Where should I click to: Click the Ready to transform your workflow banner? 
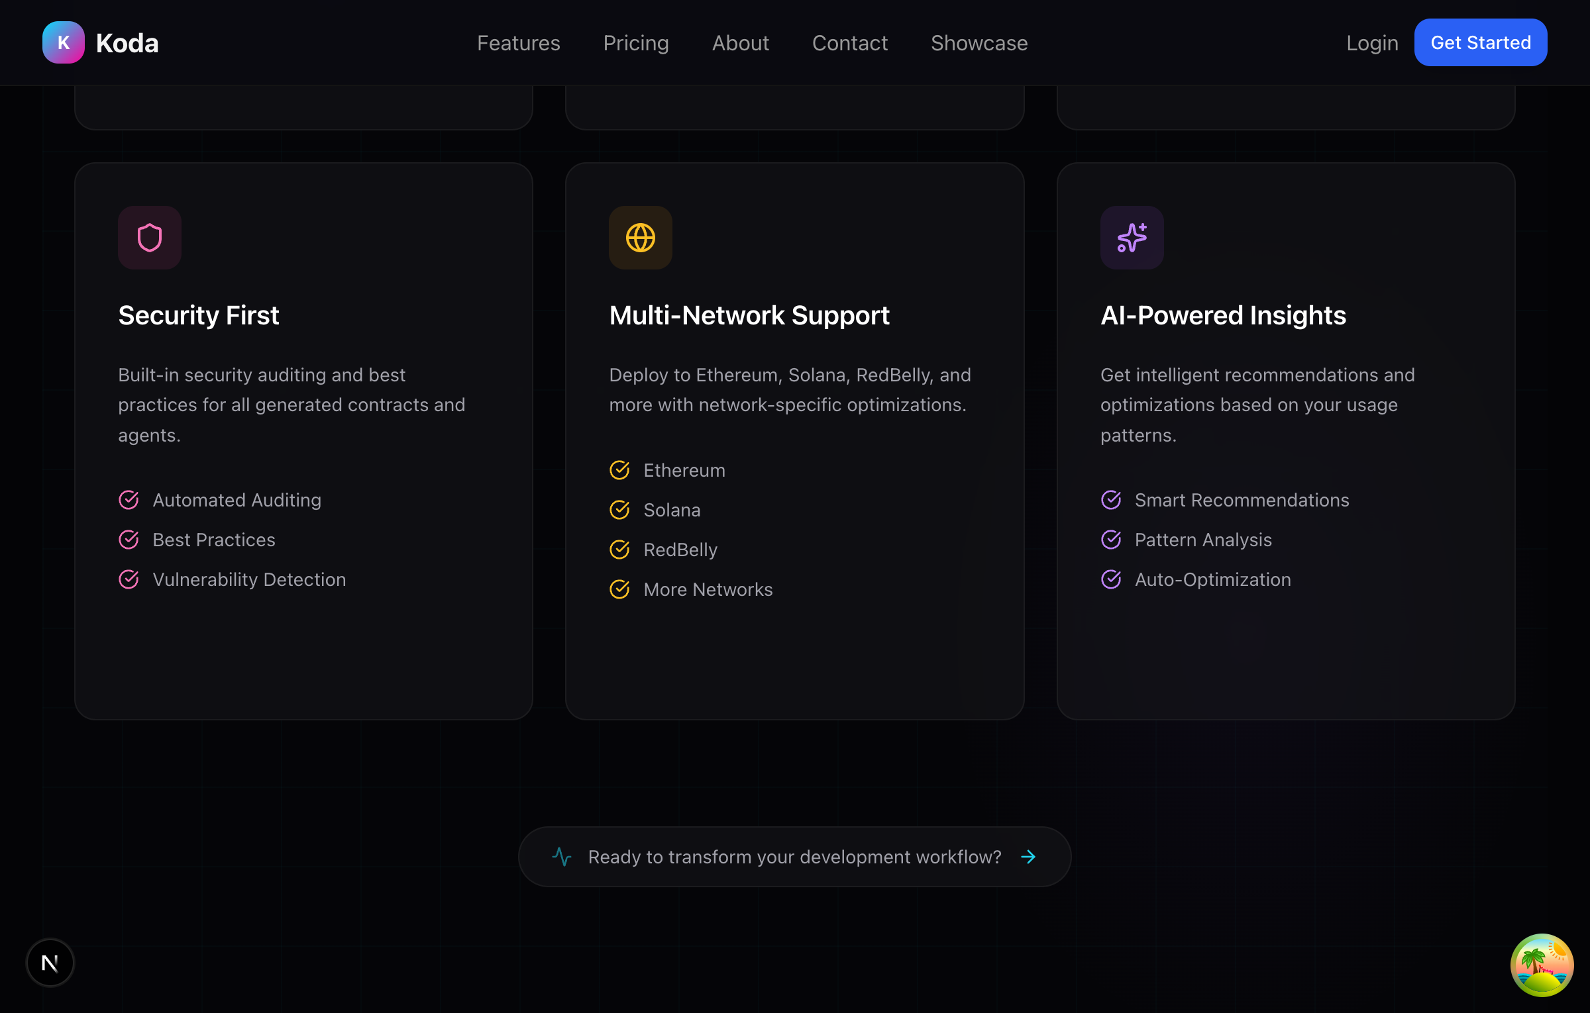point(794,857)
